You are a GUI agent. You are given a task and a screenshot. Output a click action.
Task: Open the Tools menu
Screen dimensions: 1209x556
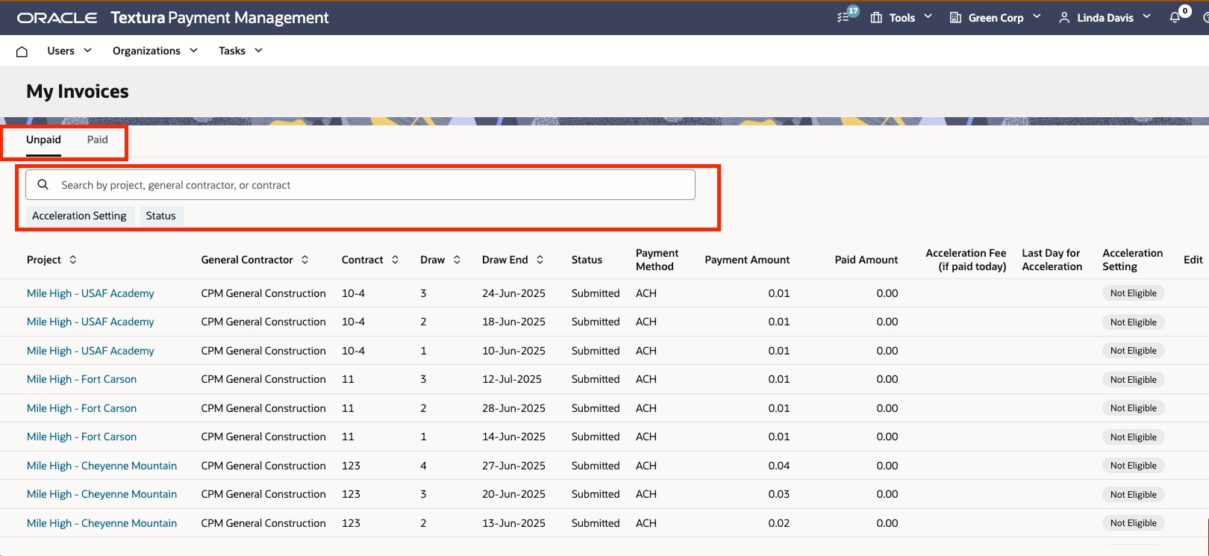coord(902,17)
